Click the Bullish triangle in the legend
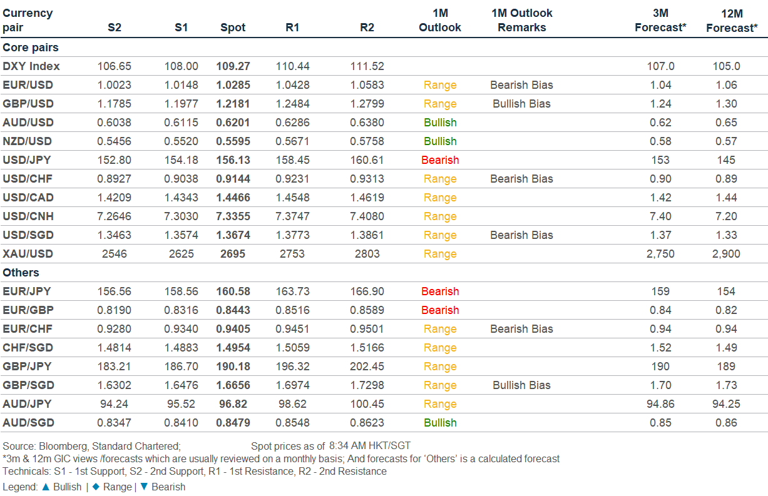This screenshot has height=496, width=768. tap(46, 487)
